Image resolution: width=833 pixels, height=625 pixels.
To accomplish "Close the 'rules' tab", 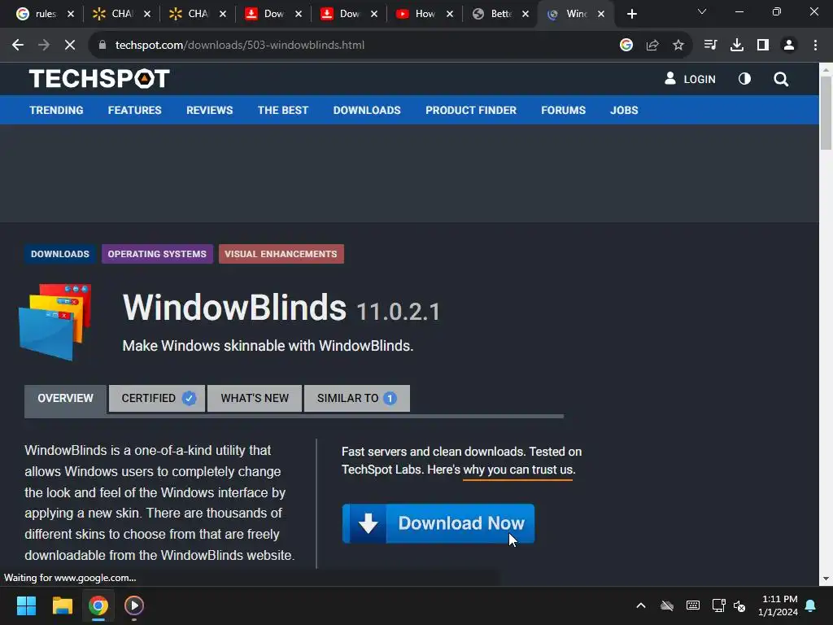I will [x=71, y=15].
